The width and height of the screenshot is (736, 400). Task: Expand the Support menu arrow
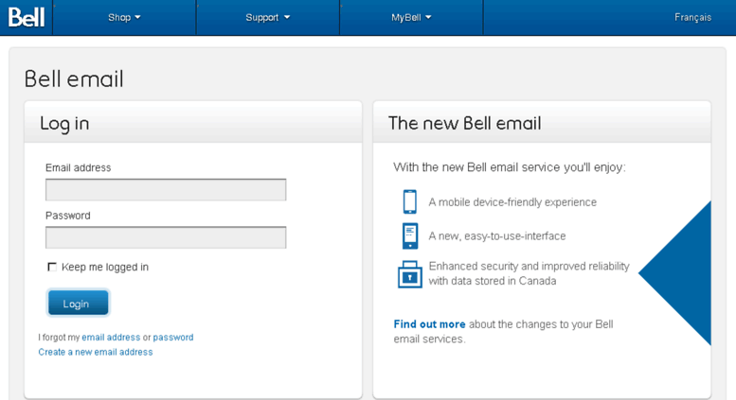pos(287,17)
